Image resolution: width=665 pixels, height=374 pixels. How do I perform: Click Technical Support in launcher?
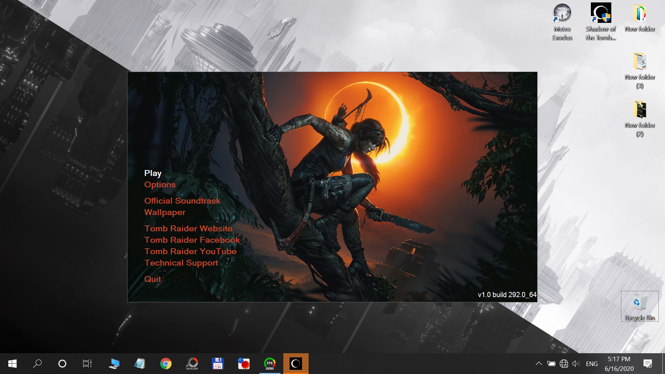(x=181, y=263)
